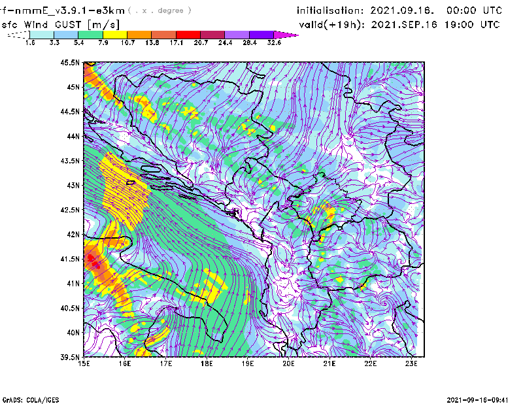Click the crimson legend swatch (20.7–24.4)
523x404 pixels.
click(x=212, y=35)
